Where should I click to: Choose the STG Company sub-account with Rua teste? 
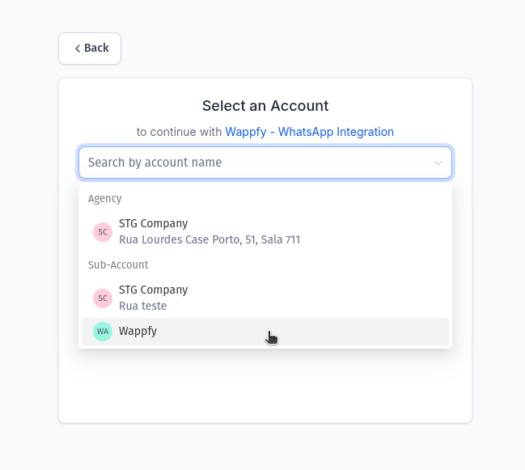coord(265,298)
